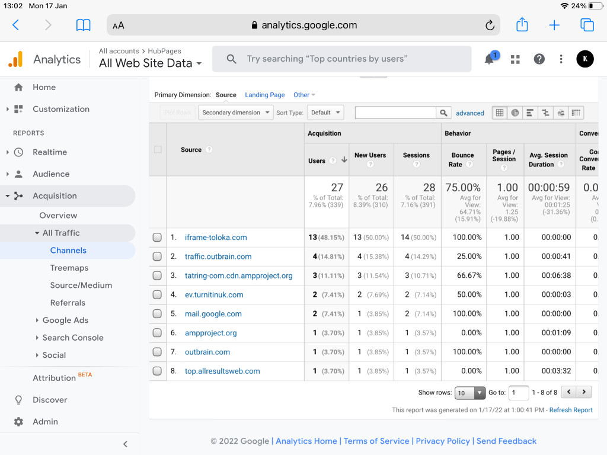
Task: Open the Terms of Service footer link
Action: point(376,441)
